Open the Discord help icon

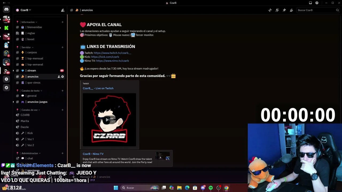(x=317, y=3)
